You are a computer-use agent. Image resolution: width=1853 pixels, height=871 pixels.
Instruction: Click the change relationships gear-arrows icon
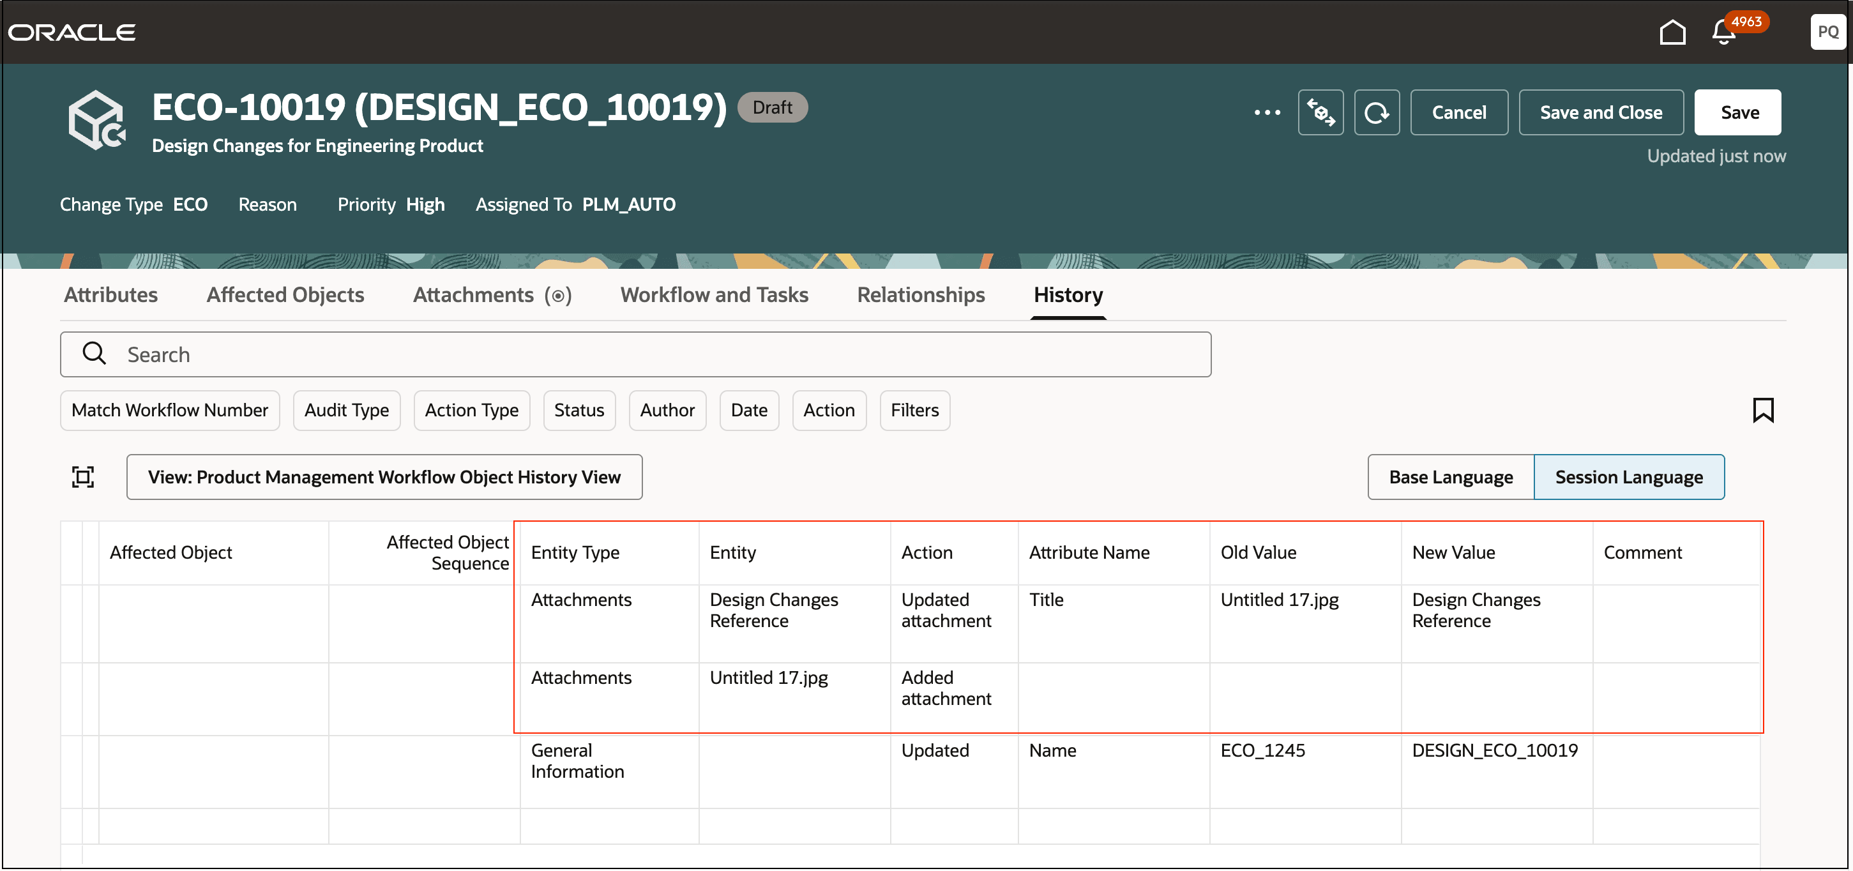(1320, 112)
